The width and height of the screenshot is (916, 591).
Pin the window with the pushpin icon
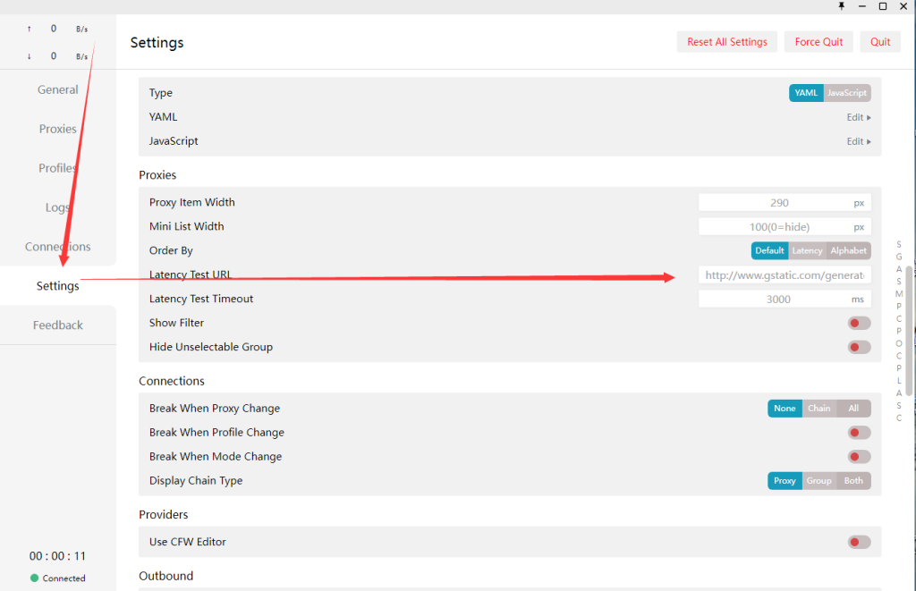click(841, 6)
